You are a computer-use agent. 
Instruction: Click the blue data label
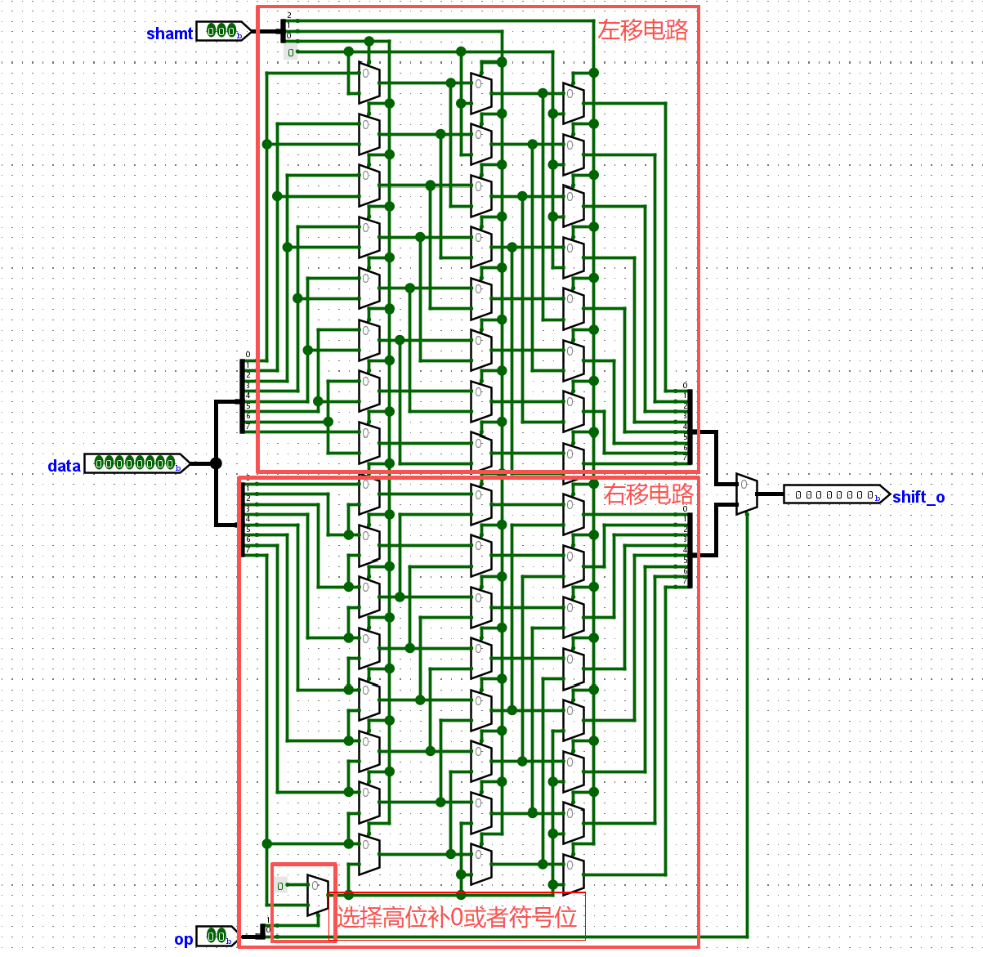[64, 466]
